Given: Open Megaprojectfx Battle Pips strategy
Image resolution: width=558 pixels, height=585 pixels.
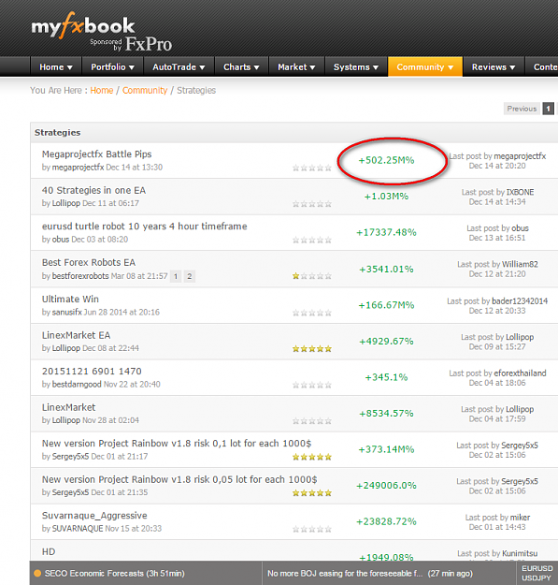Looking at the screenshot, I should [97, 154].
